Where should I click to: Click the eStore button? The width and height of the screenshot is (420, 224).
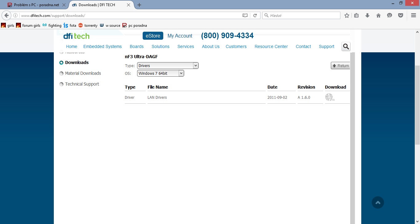(153, 36)
